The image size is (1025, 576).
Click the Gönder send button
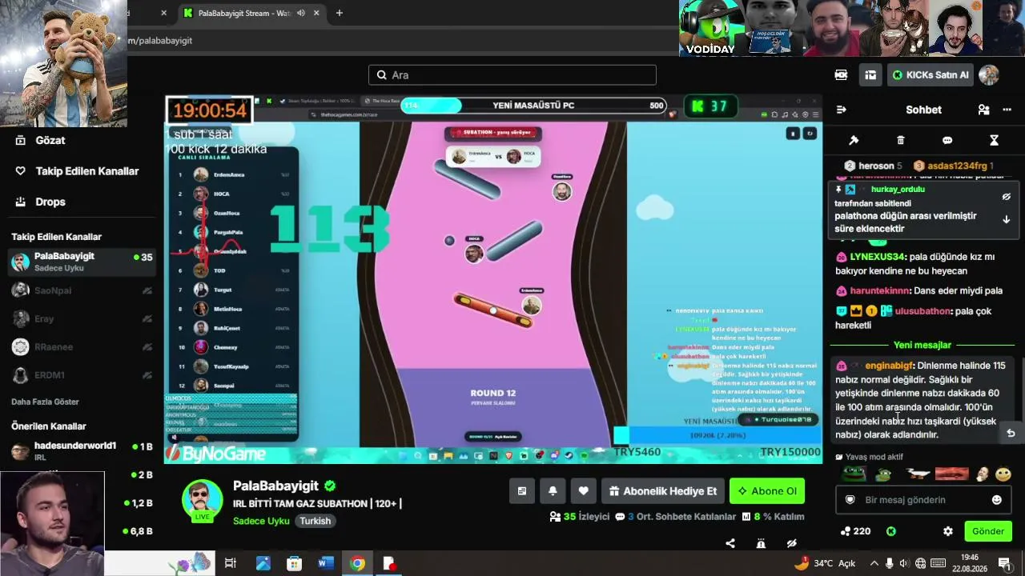tap(988, 531)
